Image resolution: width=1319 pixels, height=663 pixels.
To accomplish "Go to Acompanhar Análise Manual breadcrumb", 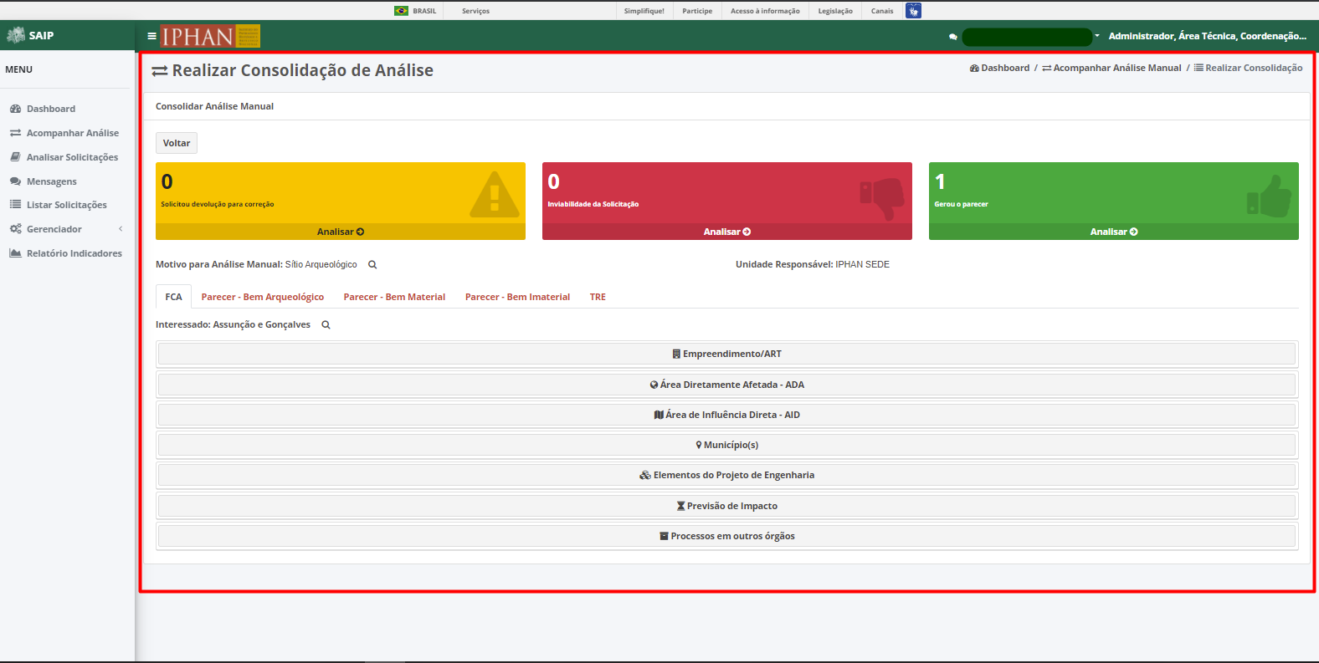I will click(x=1111, y=69).
